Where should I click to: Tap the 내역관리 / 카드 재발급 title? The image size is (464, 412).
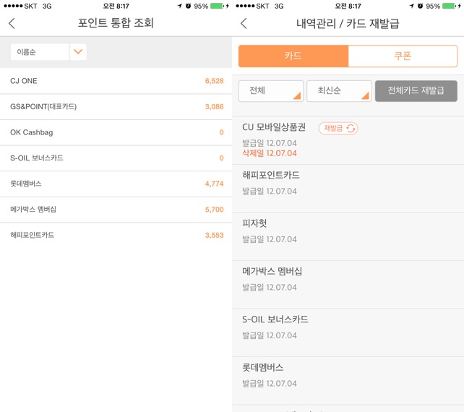pyautogui.click(x=348, y=23)
